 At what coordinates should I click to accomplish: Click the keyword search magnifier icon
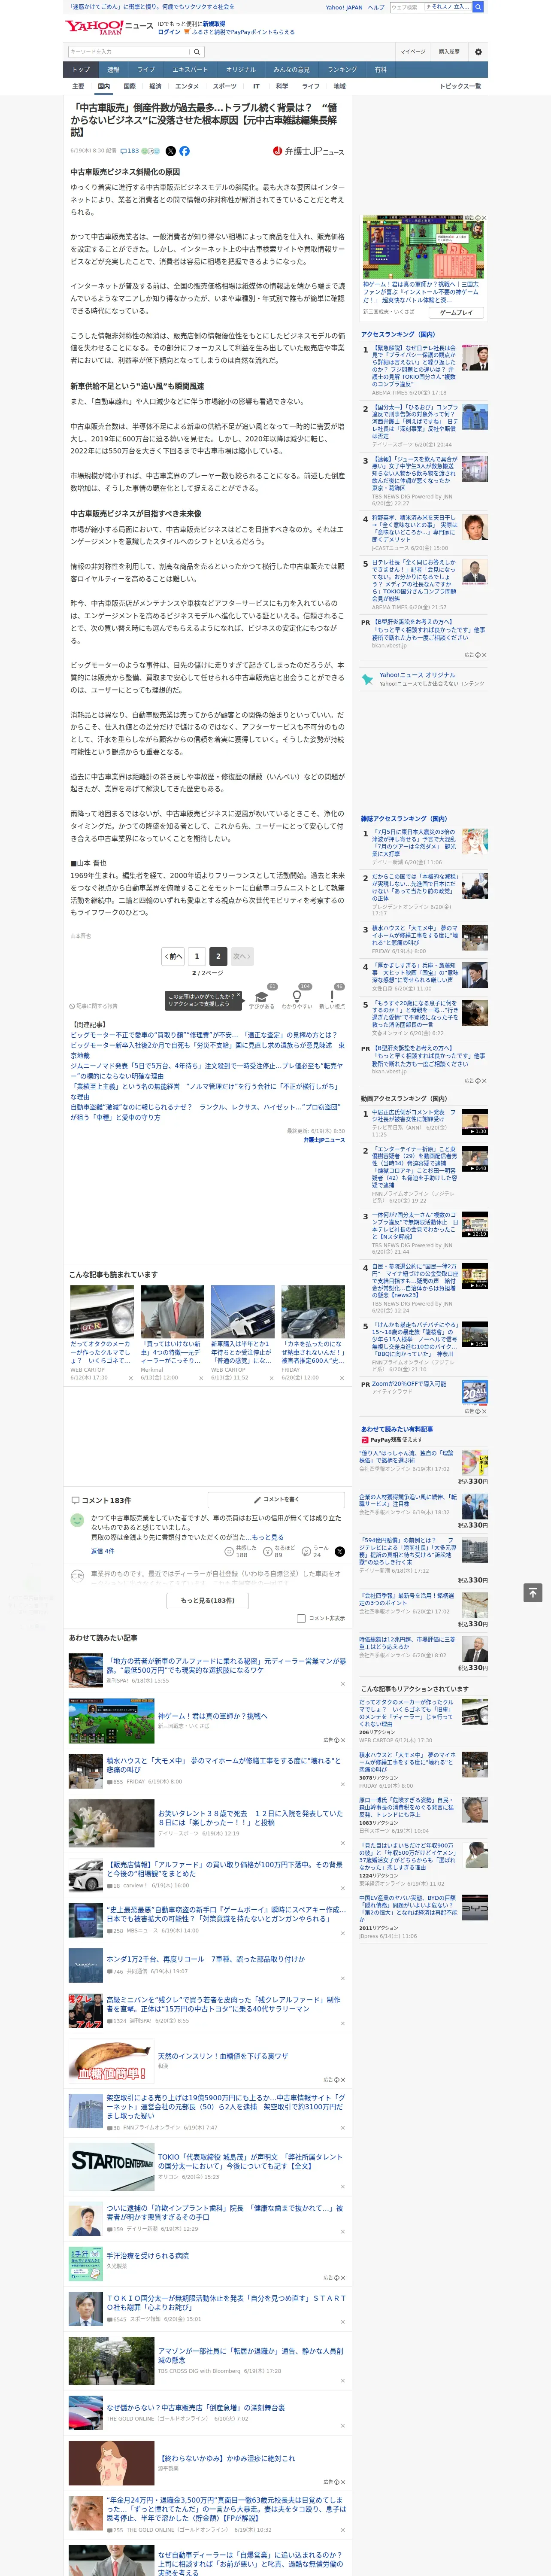pos(197,52)
